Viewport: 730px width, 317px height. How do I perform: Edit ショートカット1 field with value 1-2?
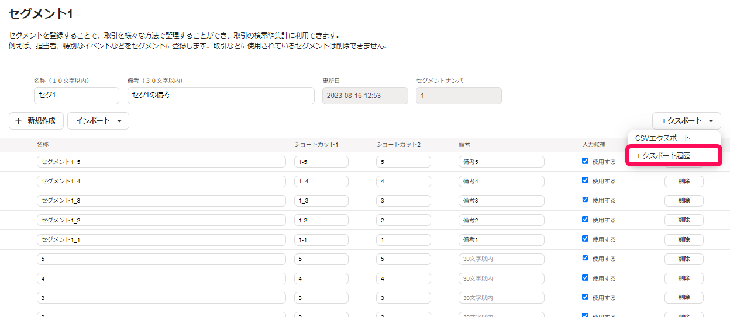pyautogui.click(x=321, y=220)
